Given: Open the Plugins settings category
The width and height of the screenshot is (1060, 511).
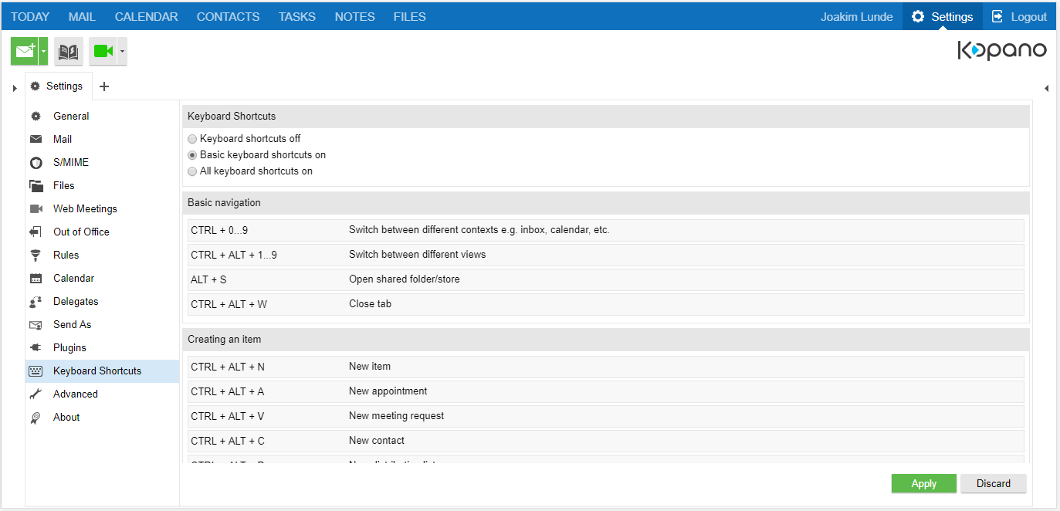Looking at the screenshot, I should [68, 347].
